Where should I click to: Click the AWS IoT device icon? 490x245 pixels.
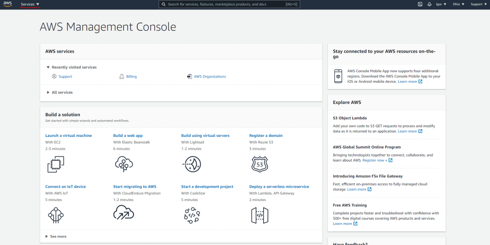[x=56, y=215]
